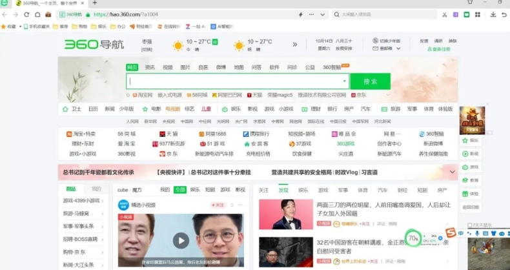The image size is (510, 270).
Task: Select the 视频 search tab
Action: pos(167,67)
